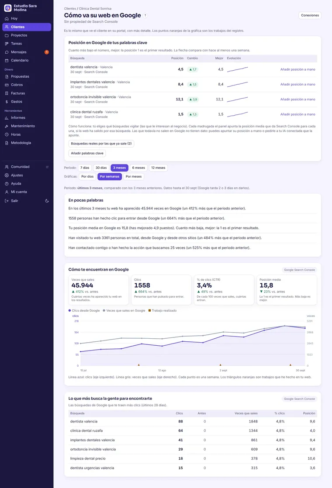Toggle dark mode with the moon icon
332x488 pixels.
(x=47, y=201)
